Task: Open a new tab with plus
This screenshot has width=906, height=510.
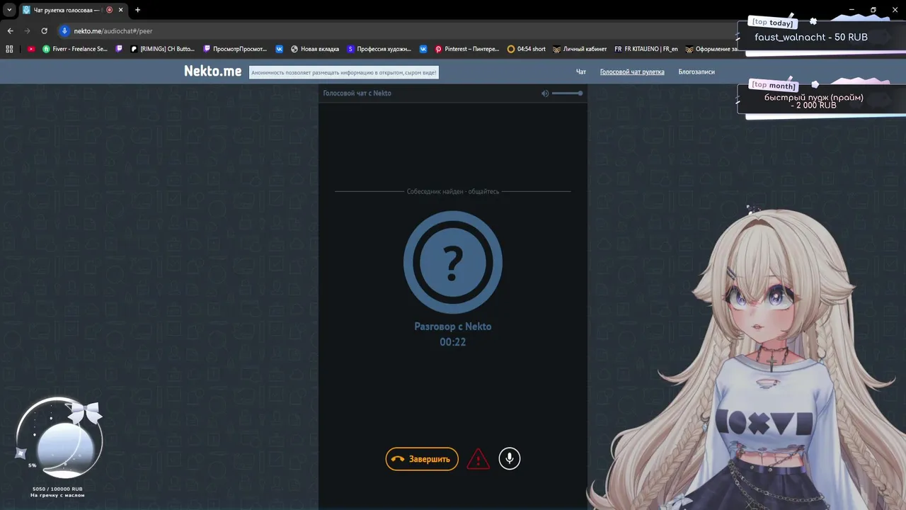Action: (137, 10)
